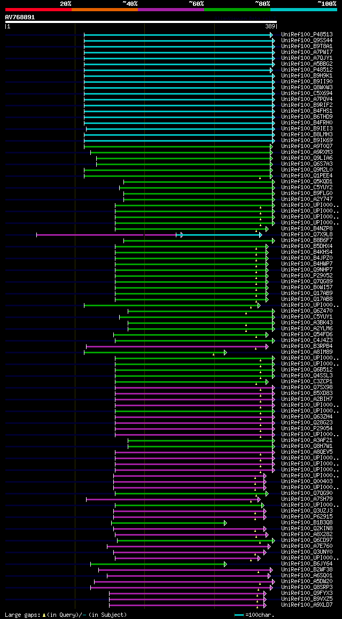Open hit UniRef100_P48512
342x619 pixels.
click(307, 70)
